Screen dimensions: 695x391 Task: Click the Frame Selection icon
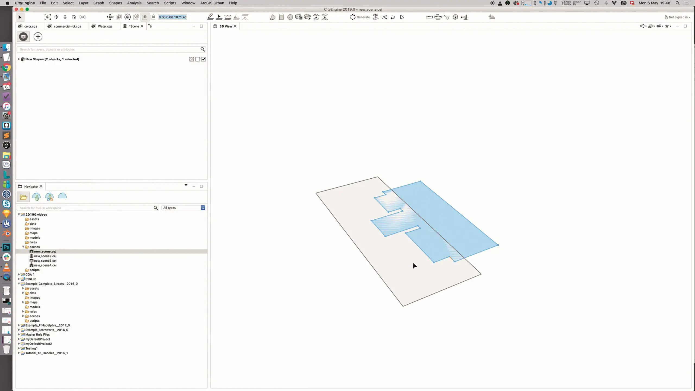pos(48,17)
